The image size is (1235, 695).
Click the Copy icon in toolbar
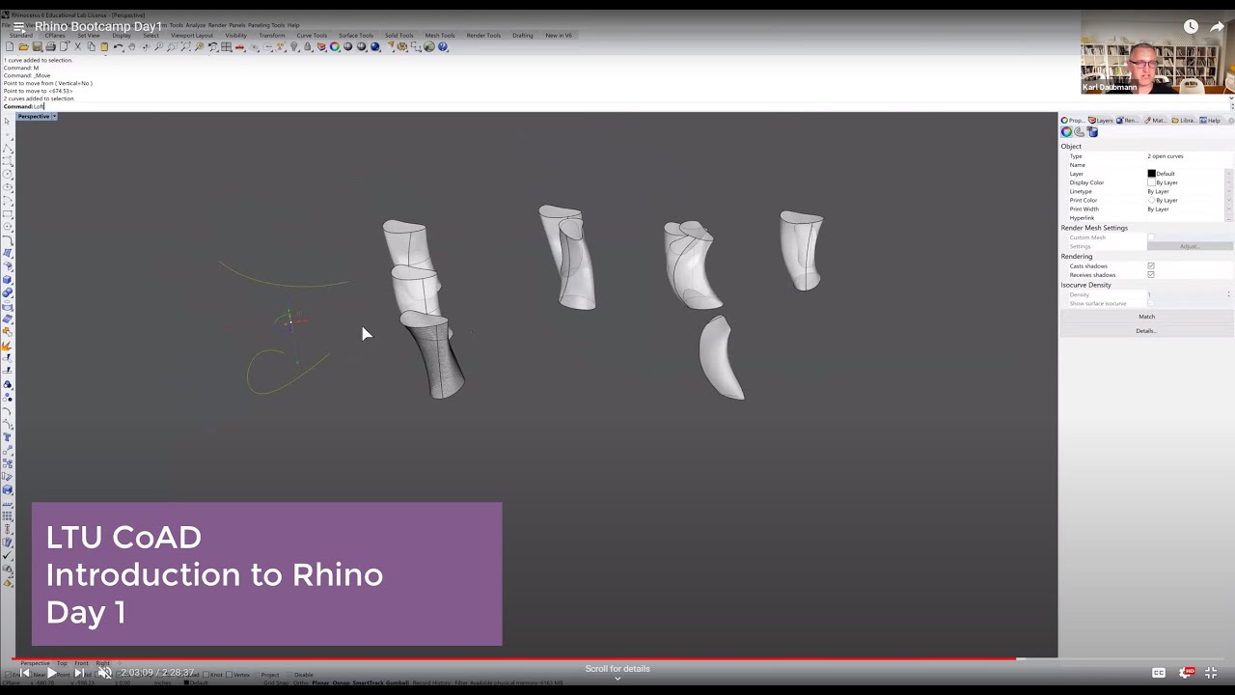click(92, 46)
